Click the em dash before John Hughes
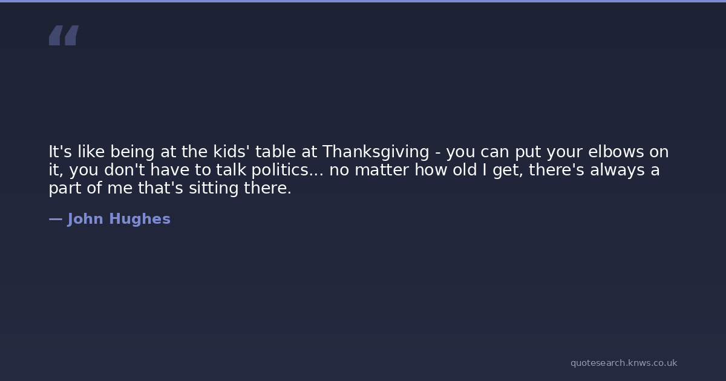Screen dimensions: 726x381 click(x=55, y=219)
